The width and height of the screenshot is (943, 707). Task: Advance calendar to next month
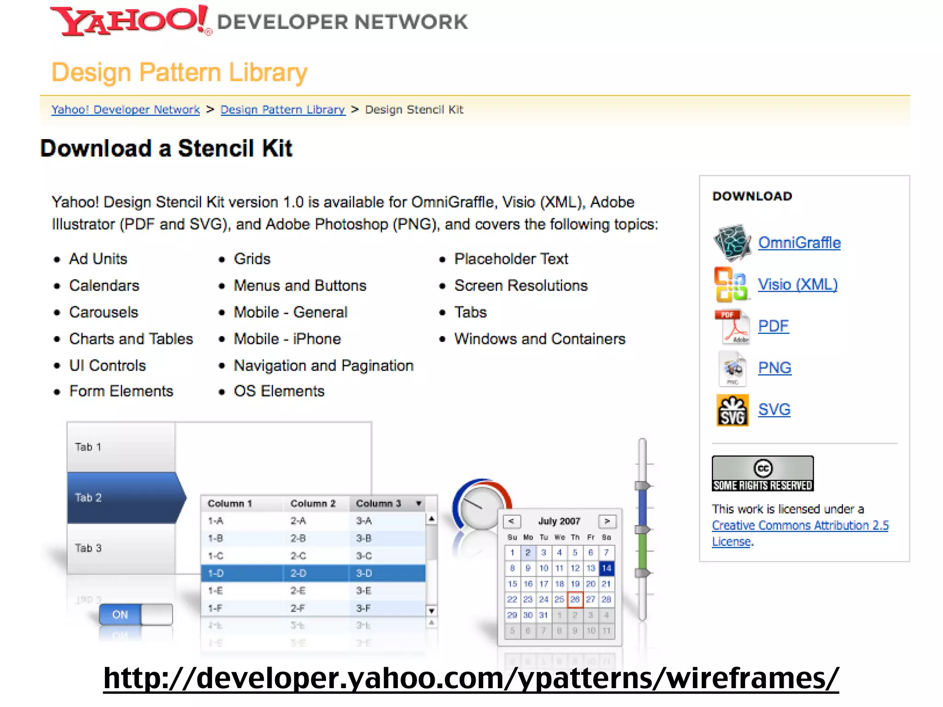(x=607, y=521)
